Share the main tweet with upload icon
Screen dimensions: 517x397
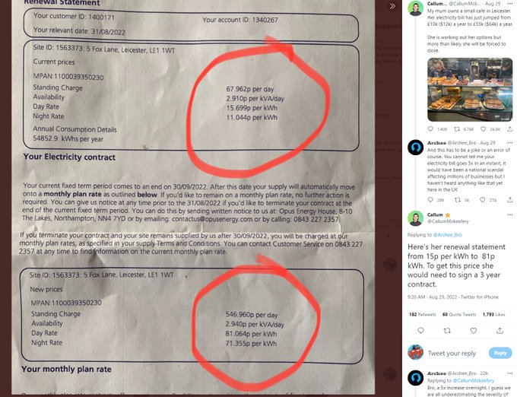[500, 330]
